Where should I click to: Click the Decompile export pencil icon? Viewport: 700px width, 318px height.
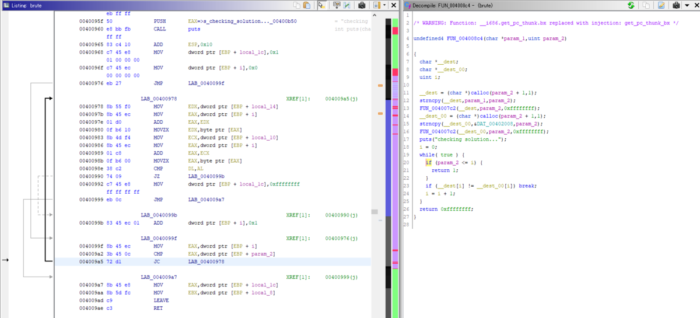(661, 5)
